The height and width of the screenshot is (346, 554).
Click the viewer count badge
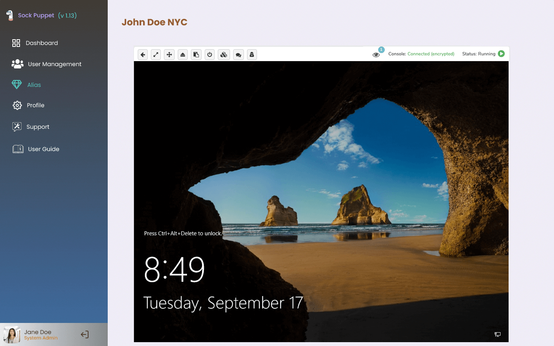point(381,50)
